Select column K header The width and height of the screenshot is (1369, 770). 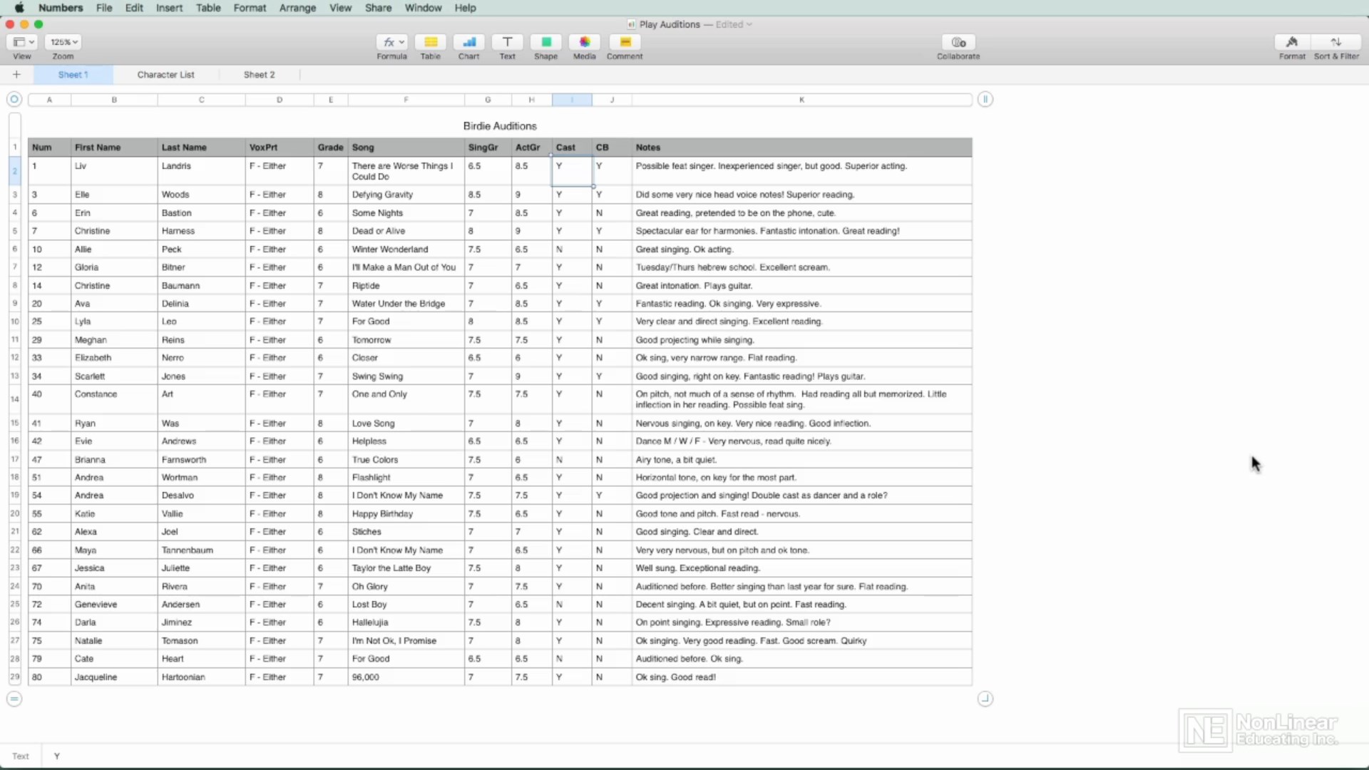coord(801,100)
